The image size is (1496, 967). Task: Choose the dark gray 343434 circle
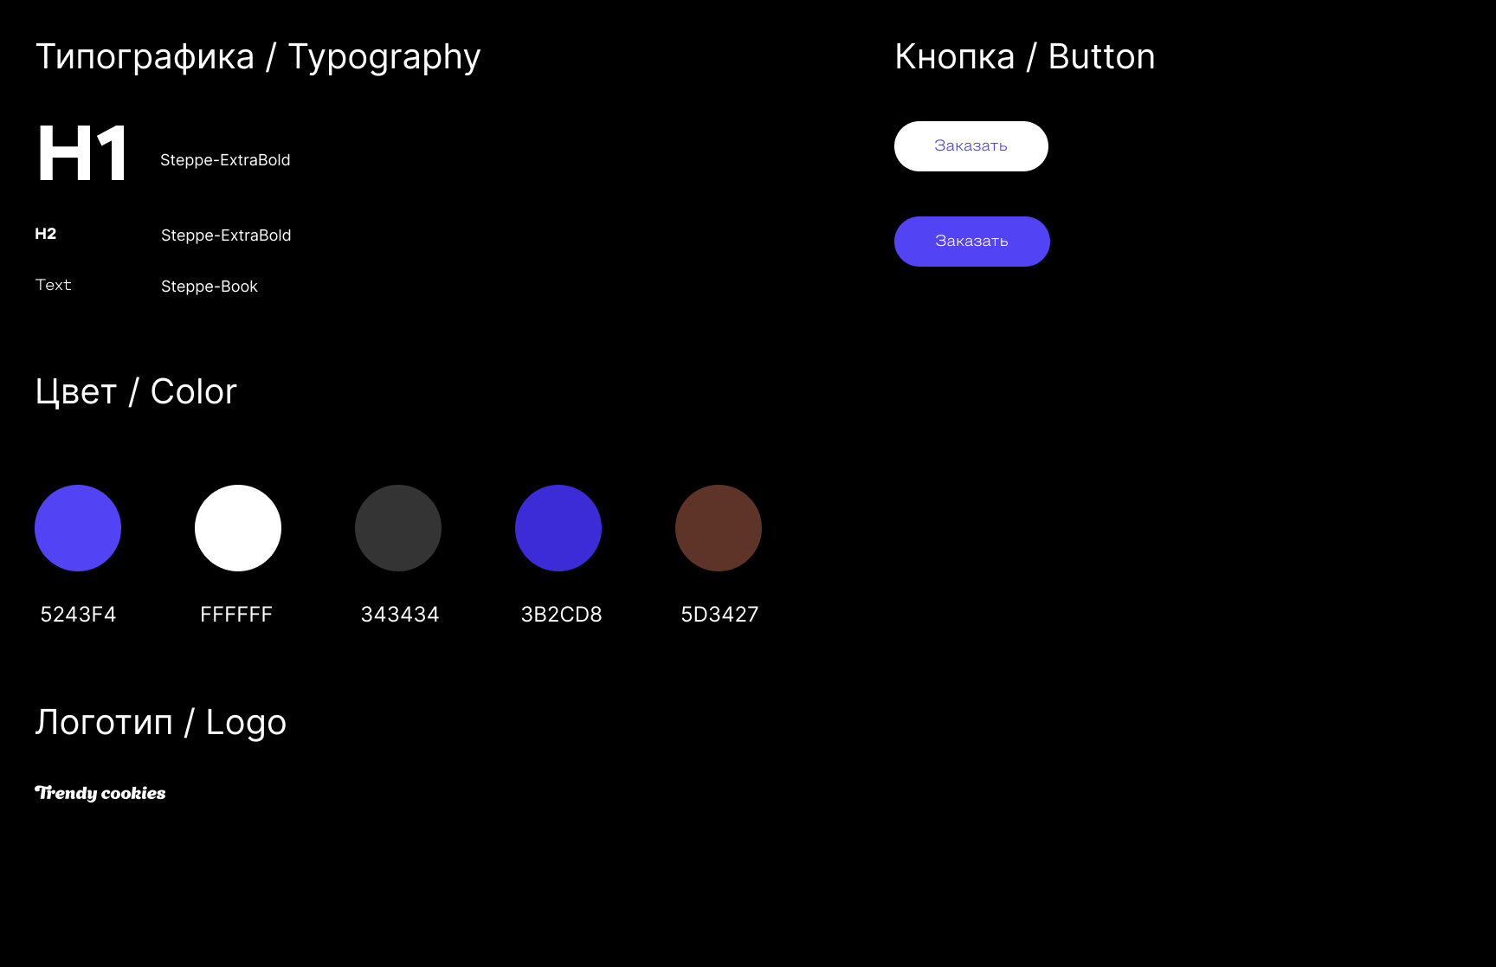click(398, 528)
